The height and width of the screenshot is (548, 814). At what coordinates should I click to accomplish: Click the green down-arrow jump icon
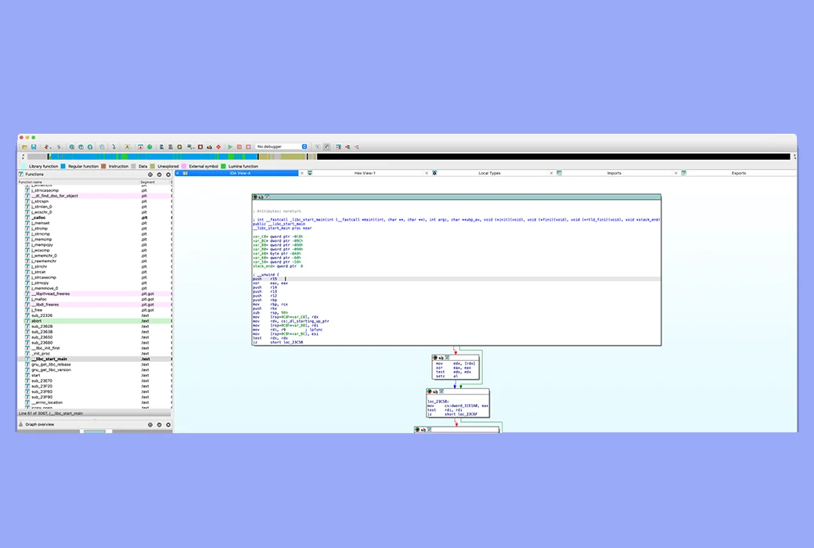(113, 147)
